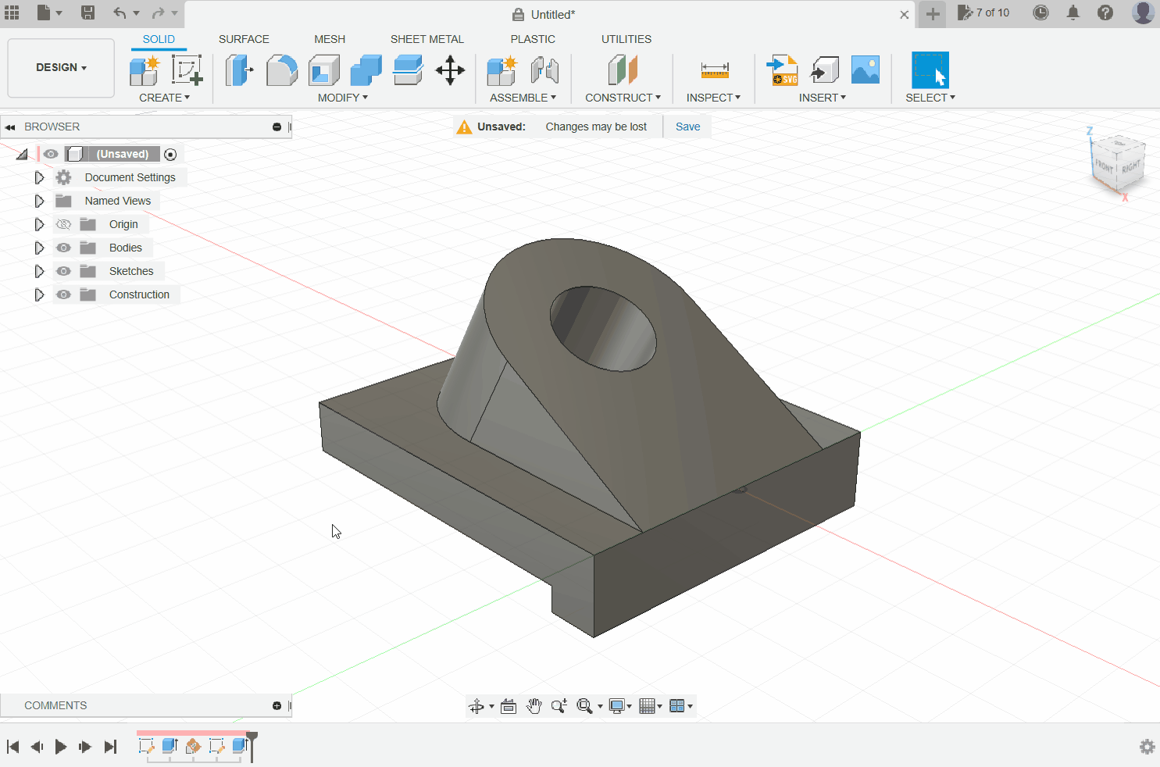Hide the Sketches folder with eye icon

64,271
